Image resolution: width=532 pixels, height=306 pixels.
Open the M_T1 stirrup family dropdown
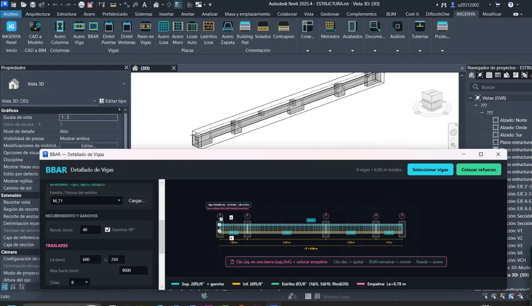(x=86, y=200)
